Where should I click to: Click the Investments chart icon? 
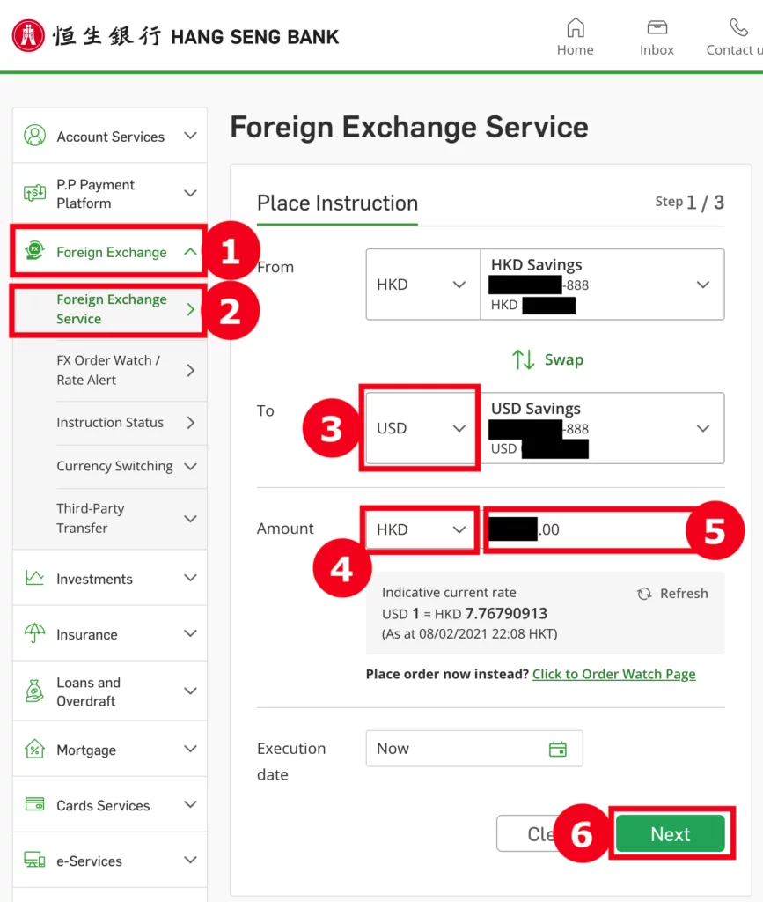pos(34,578)
